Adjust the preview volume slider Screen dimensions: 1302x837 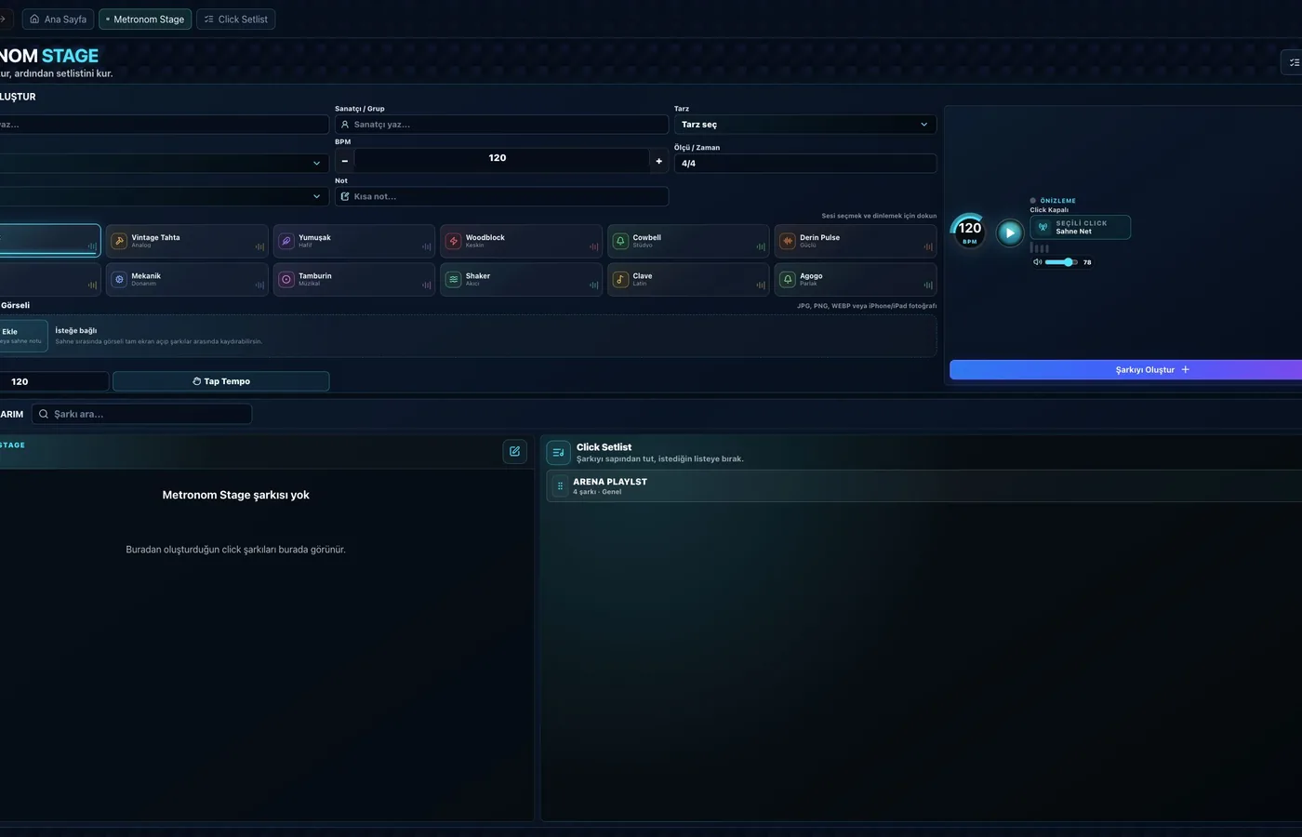(x=1060, y=262)
